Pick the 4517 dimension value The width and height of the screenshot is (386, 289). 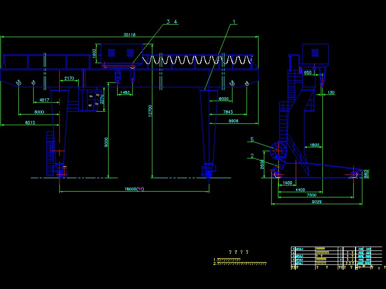[44, 100]
